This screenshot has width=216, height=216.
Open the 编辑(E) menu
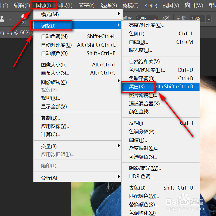(x=22, y=5)
